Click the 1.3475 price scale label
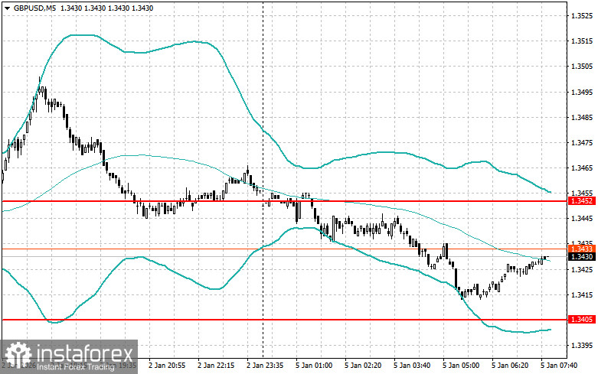Viewport: 598px width, 374px height. point(580,142)
